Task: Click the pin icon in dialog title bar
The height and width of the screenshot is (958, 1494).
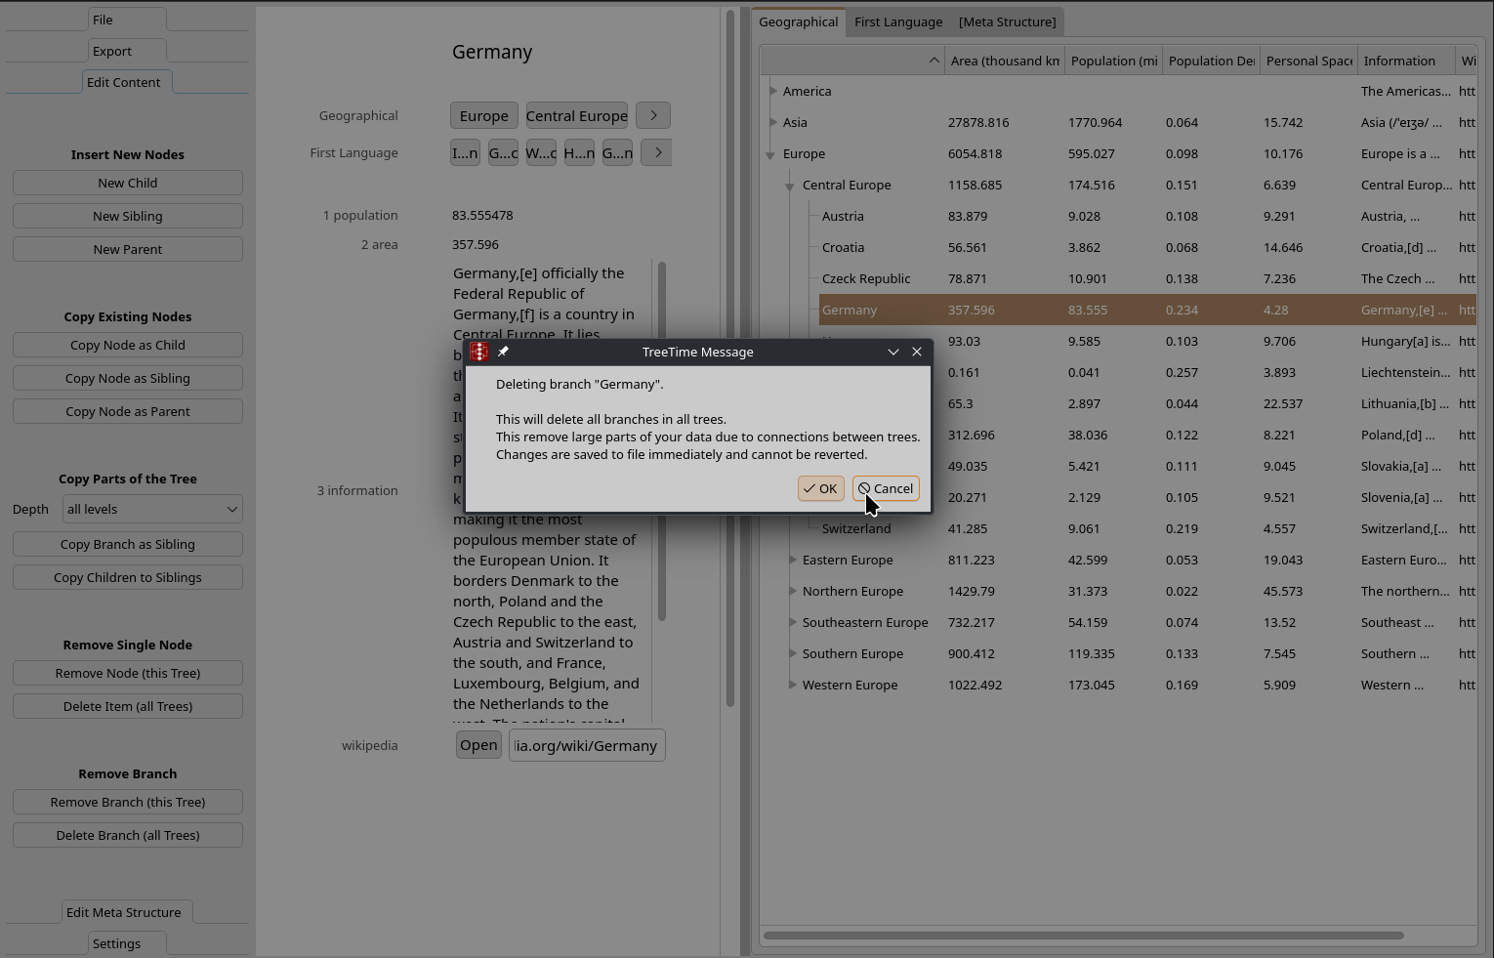Action: pos(503,352)
